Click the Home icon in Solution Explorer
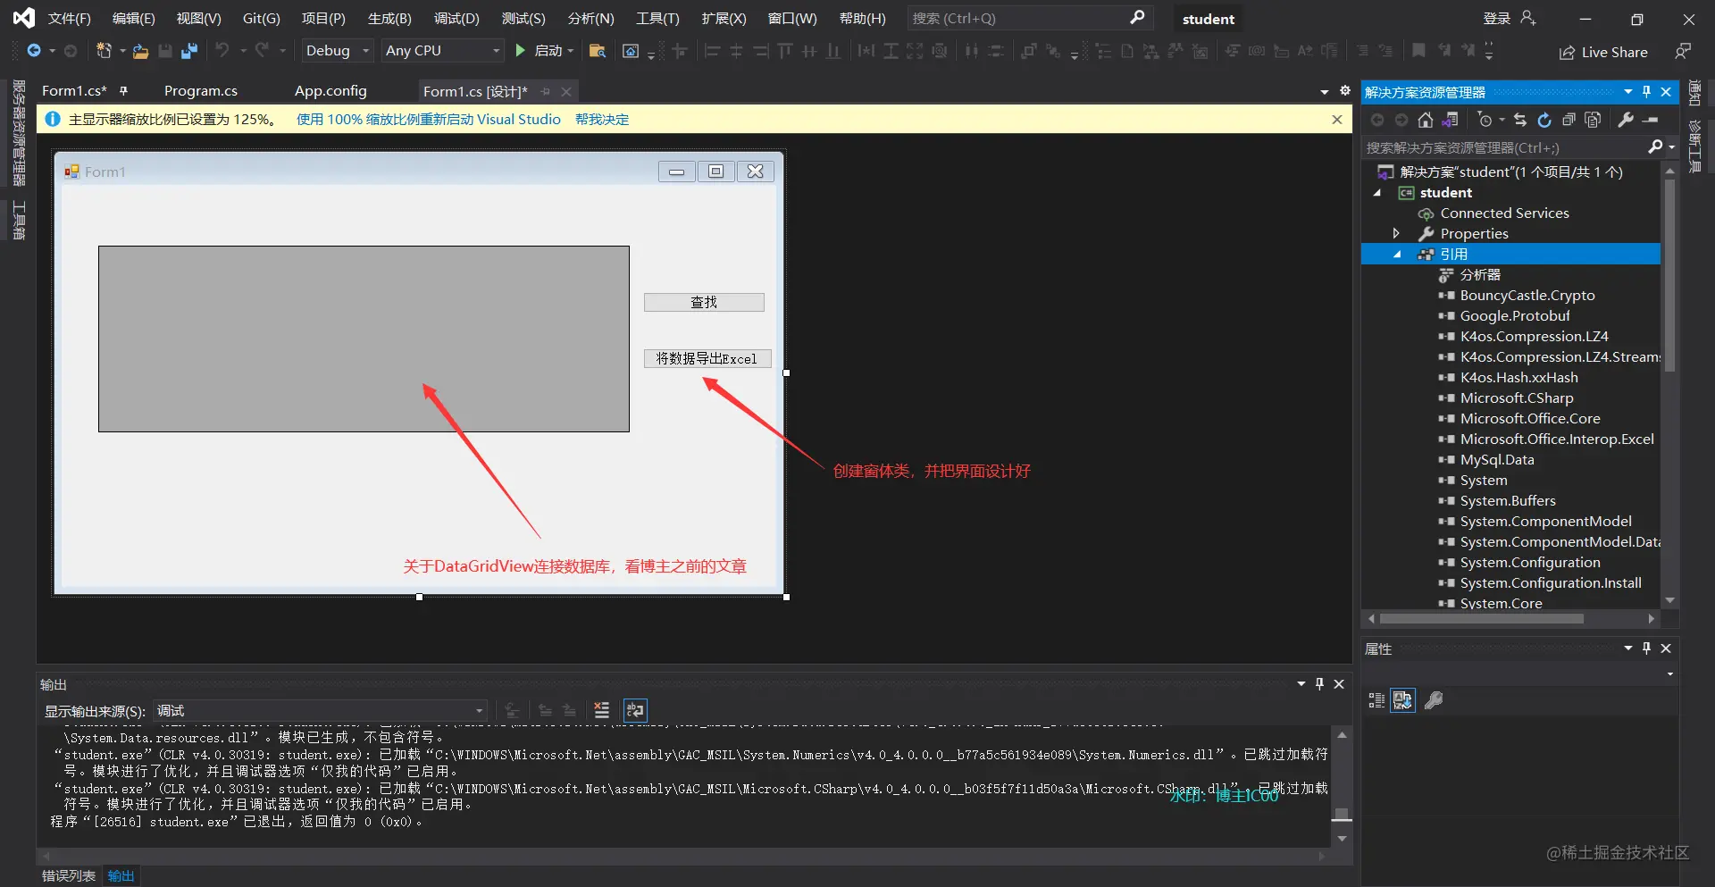The width and height of the screenshot is (1715, 887). pyautogui.click(x=1426, y=120)
